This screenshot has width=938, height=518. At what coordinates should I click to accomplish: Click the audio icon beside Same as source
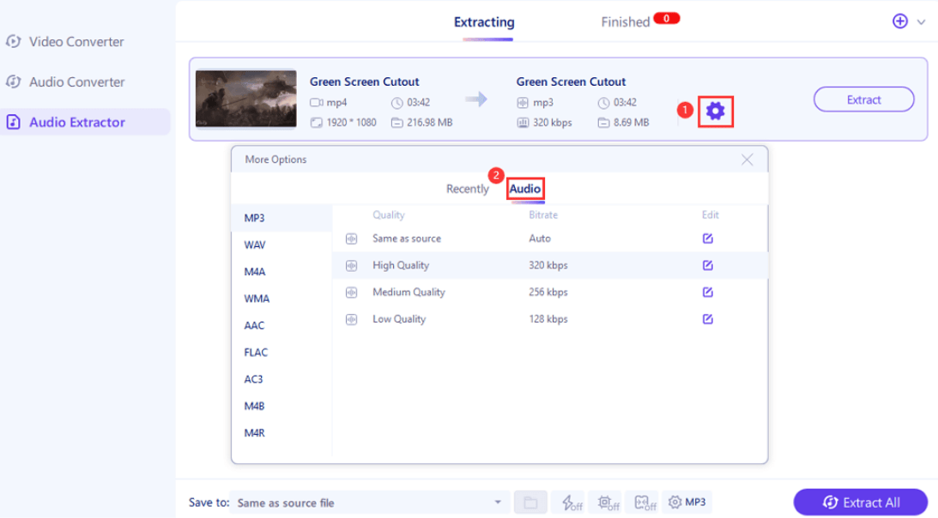pyautogui.click(x=351, y=238)
